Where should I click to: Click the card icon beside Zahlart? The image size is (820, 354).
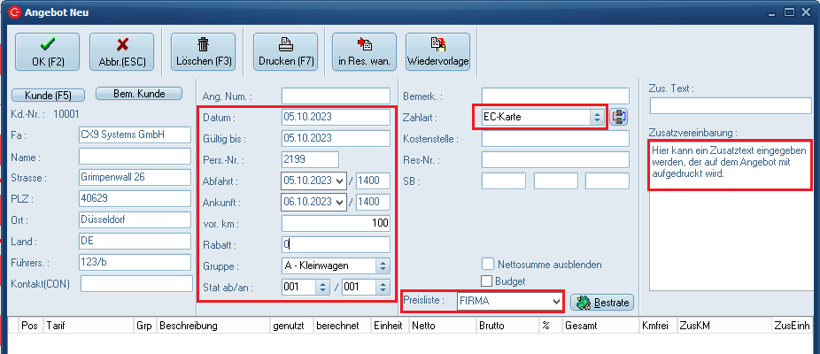click(619, 117)
